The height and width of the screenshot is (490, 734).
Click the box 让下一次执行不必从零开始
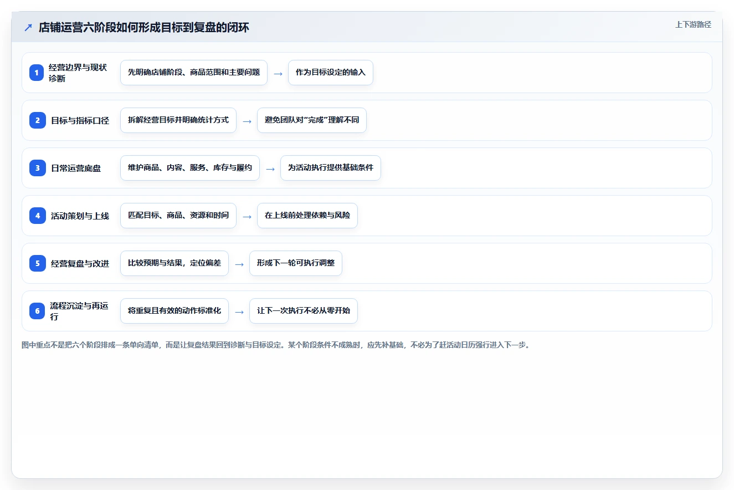(304, 311)
